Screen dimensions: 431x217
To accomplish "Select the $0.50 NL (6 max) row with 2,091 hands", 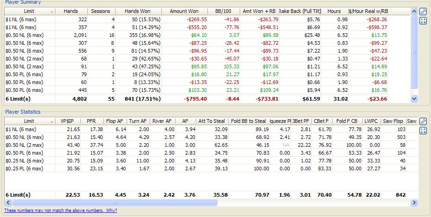I will tap(196, 35).
